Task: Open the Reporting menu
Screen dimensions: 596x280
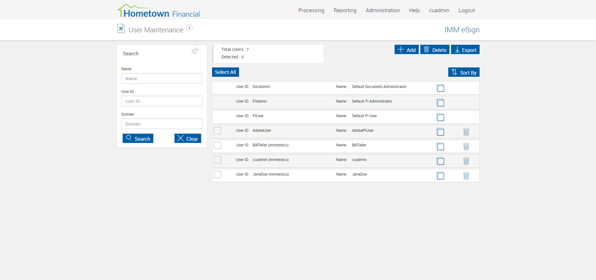Action: pos(345,10)
